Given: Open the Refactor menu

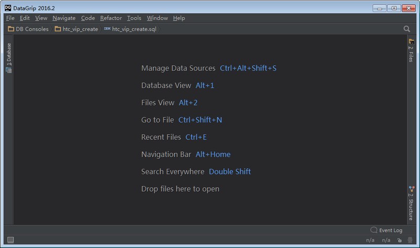Looking at the screenshot, I should pos(111,18).
